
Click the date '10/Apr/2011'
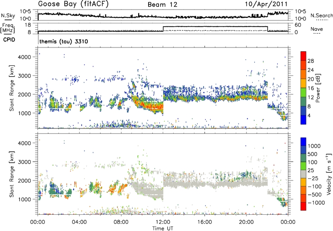pyautogui.click(x=266, y=4)
